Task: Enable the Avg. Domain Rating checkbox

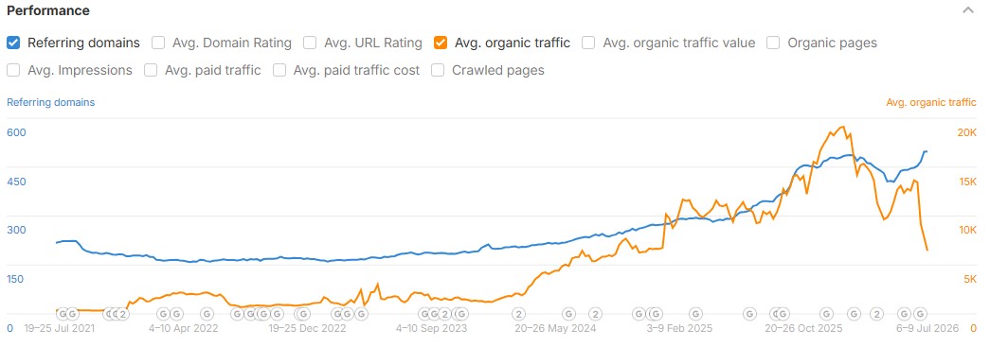Action: pos(158,43)
